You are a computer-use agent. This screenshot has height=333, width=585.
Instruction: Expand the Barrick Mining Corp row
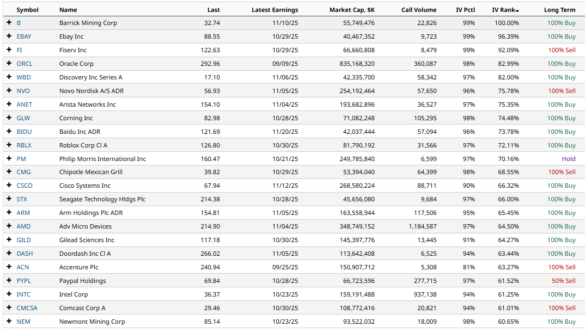[9, 23]
